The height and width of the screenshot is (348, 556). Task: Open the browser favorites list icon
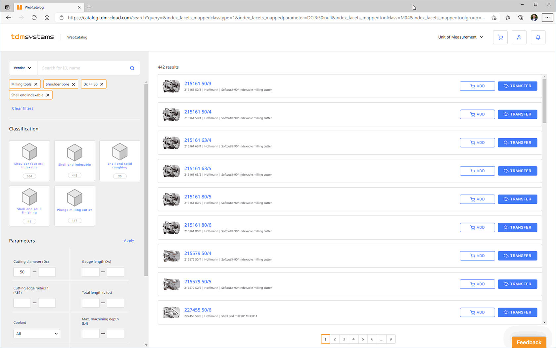click(508, 18)
